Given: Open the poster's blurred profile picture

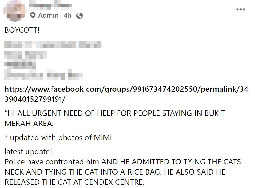Looking at the screenshot, I should pyautogui.click(x=15, y=11).
